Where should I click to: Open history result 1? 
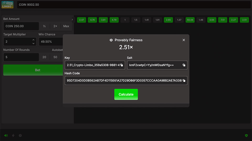click(x=125, y=20)
